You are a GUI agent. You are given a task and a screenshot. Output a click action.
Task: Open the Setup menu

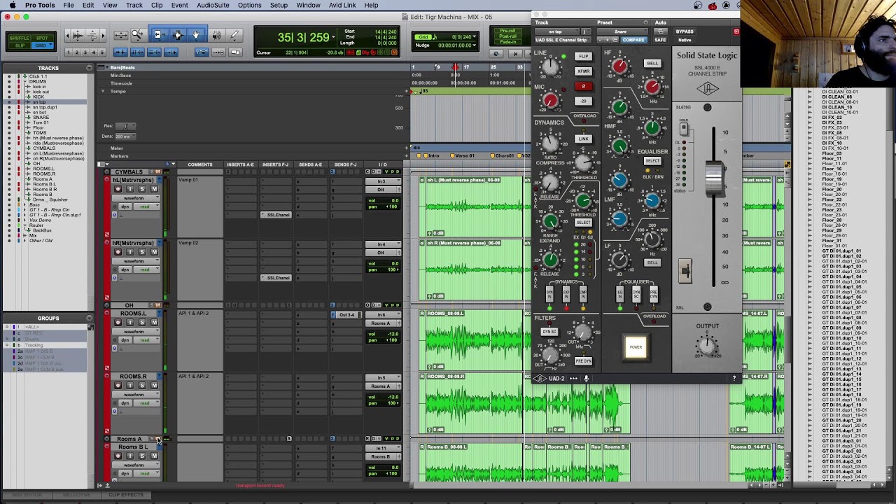click(x=279, y=6)
